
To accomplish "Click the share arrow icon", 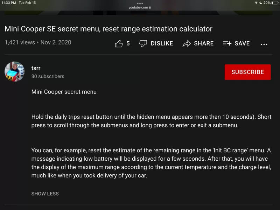I will (187, 43).
